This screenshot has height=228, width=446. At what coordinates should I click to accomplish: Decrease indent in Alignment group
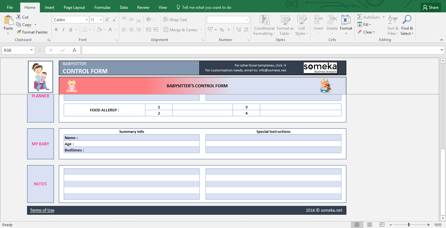[x=149, y=30]
